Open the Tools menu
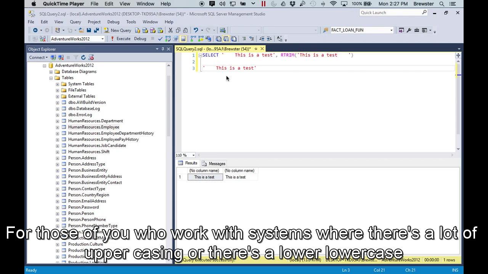Image resolution: width=488 pixels, height=274 pixels. tap(131, 22)
